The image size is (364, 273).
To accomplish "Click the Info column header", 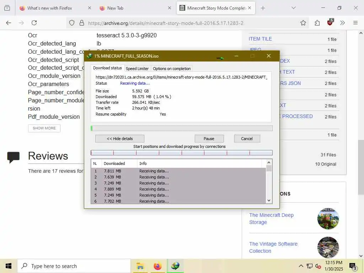I will pyautogui.click(x=200, y=164).
